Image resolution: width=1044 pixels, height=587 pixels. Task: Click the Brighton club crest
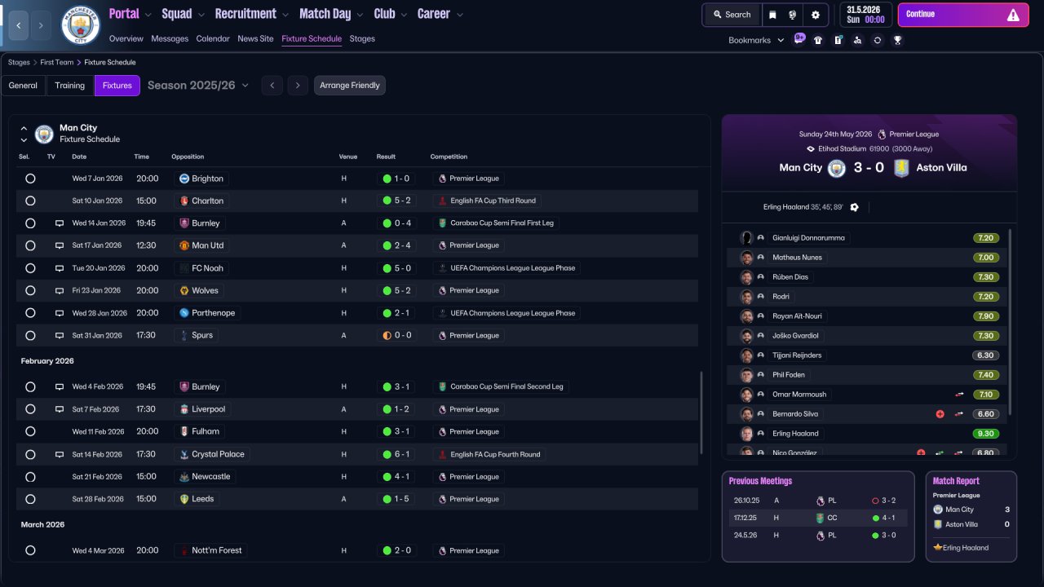click(x=184, y=179)
